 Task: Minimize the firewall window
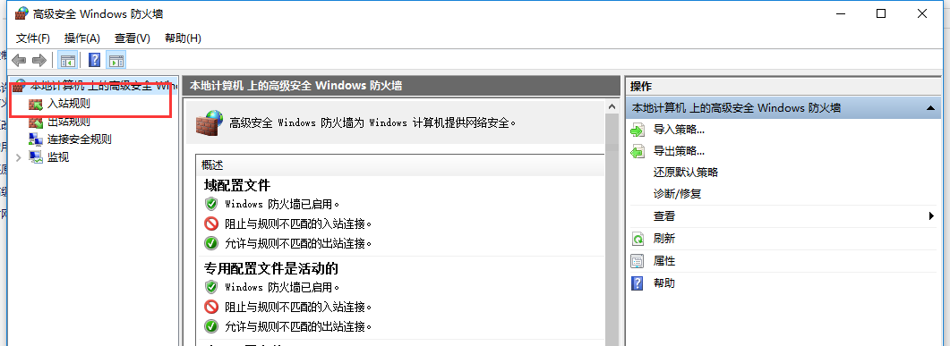pyautogui.click(x=841, y=13)
